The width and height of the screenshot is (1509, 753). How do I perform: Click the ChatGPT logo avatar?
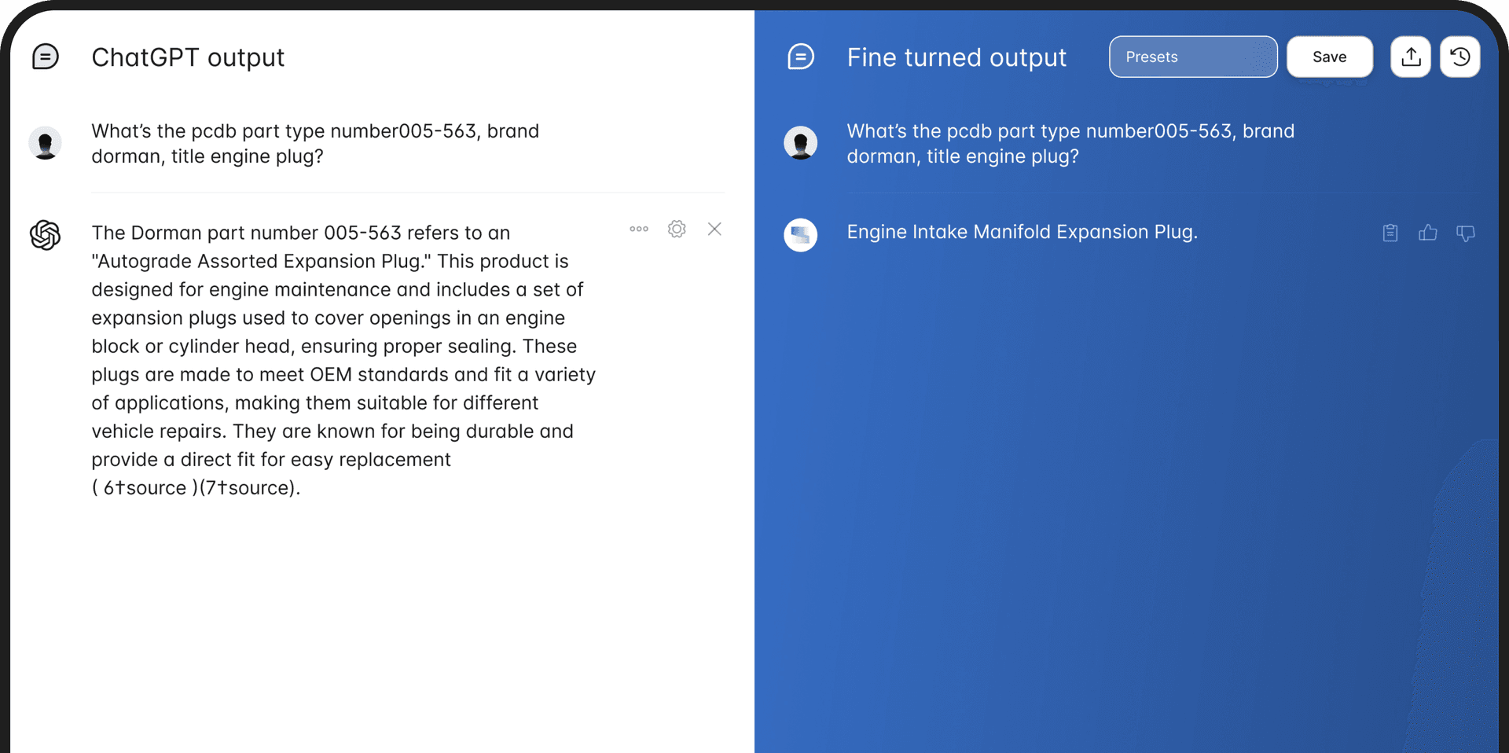point(46,234)
